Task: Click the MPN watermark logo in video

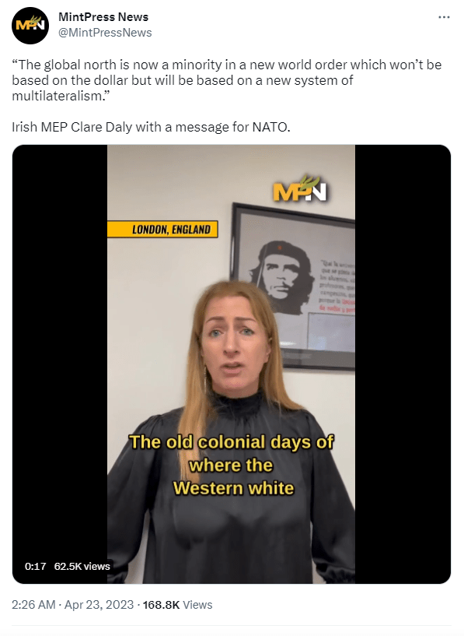Action: tap(300, 189)
